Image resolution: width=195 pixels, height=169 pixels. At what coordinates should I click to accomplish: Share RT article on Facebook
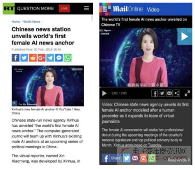16,58
